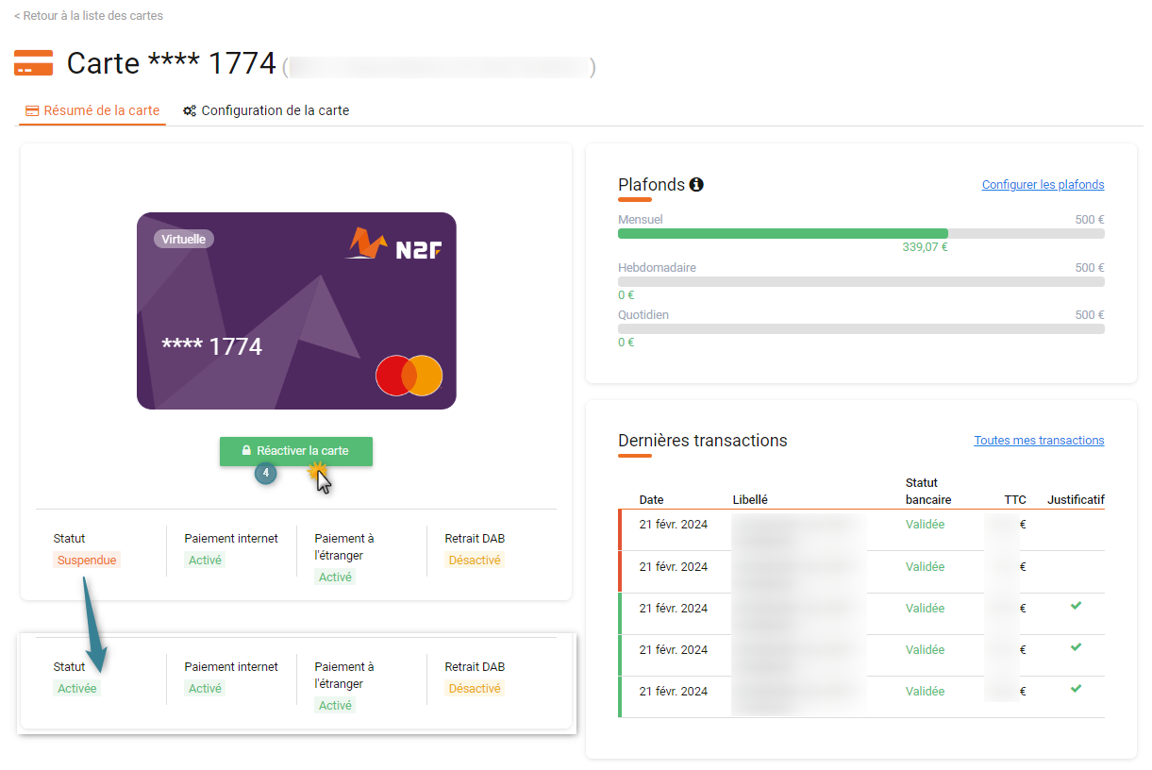1152x770 pixels.
Task: Click the Plafonds info icon
Action: (x=696, y=184)
